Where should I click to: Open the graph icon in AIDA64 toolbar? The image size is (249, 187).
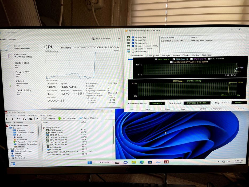tap(36, 119)
